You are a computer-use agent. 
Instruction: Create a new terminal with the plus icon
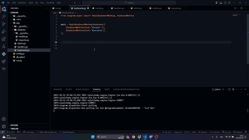click(223, 89)
